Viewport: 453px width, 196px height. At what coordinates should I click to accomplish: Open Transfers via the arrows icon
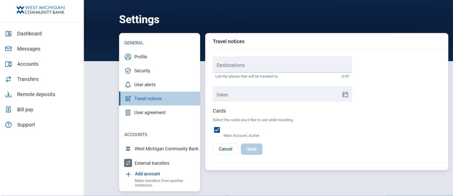point(7,79)
